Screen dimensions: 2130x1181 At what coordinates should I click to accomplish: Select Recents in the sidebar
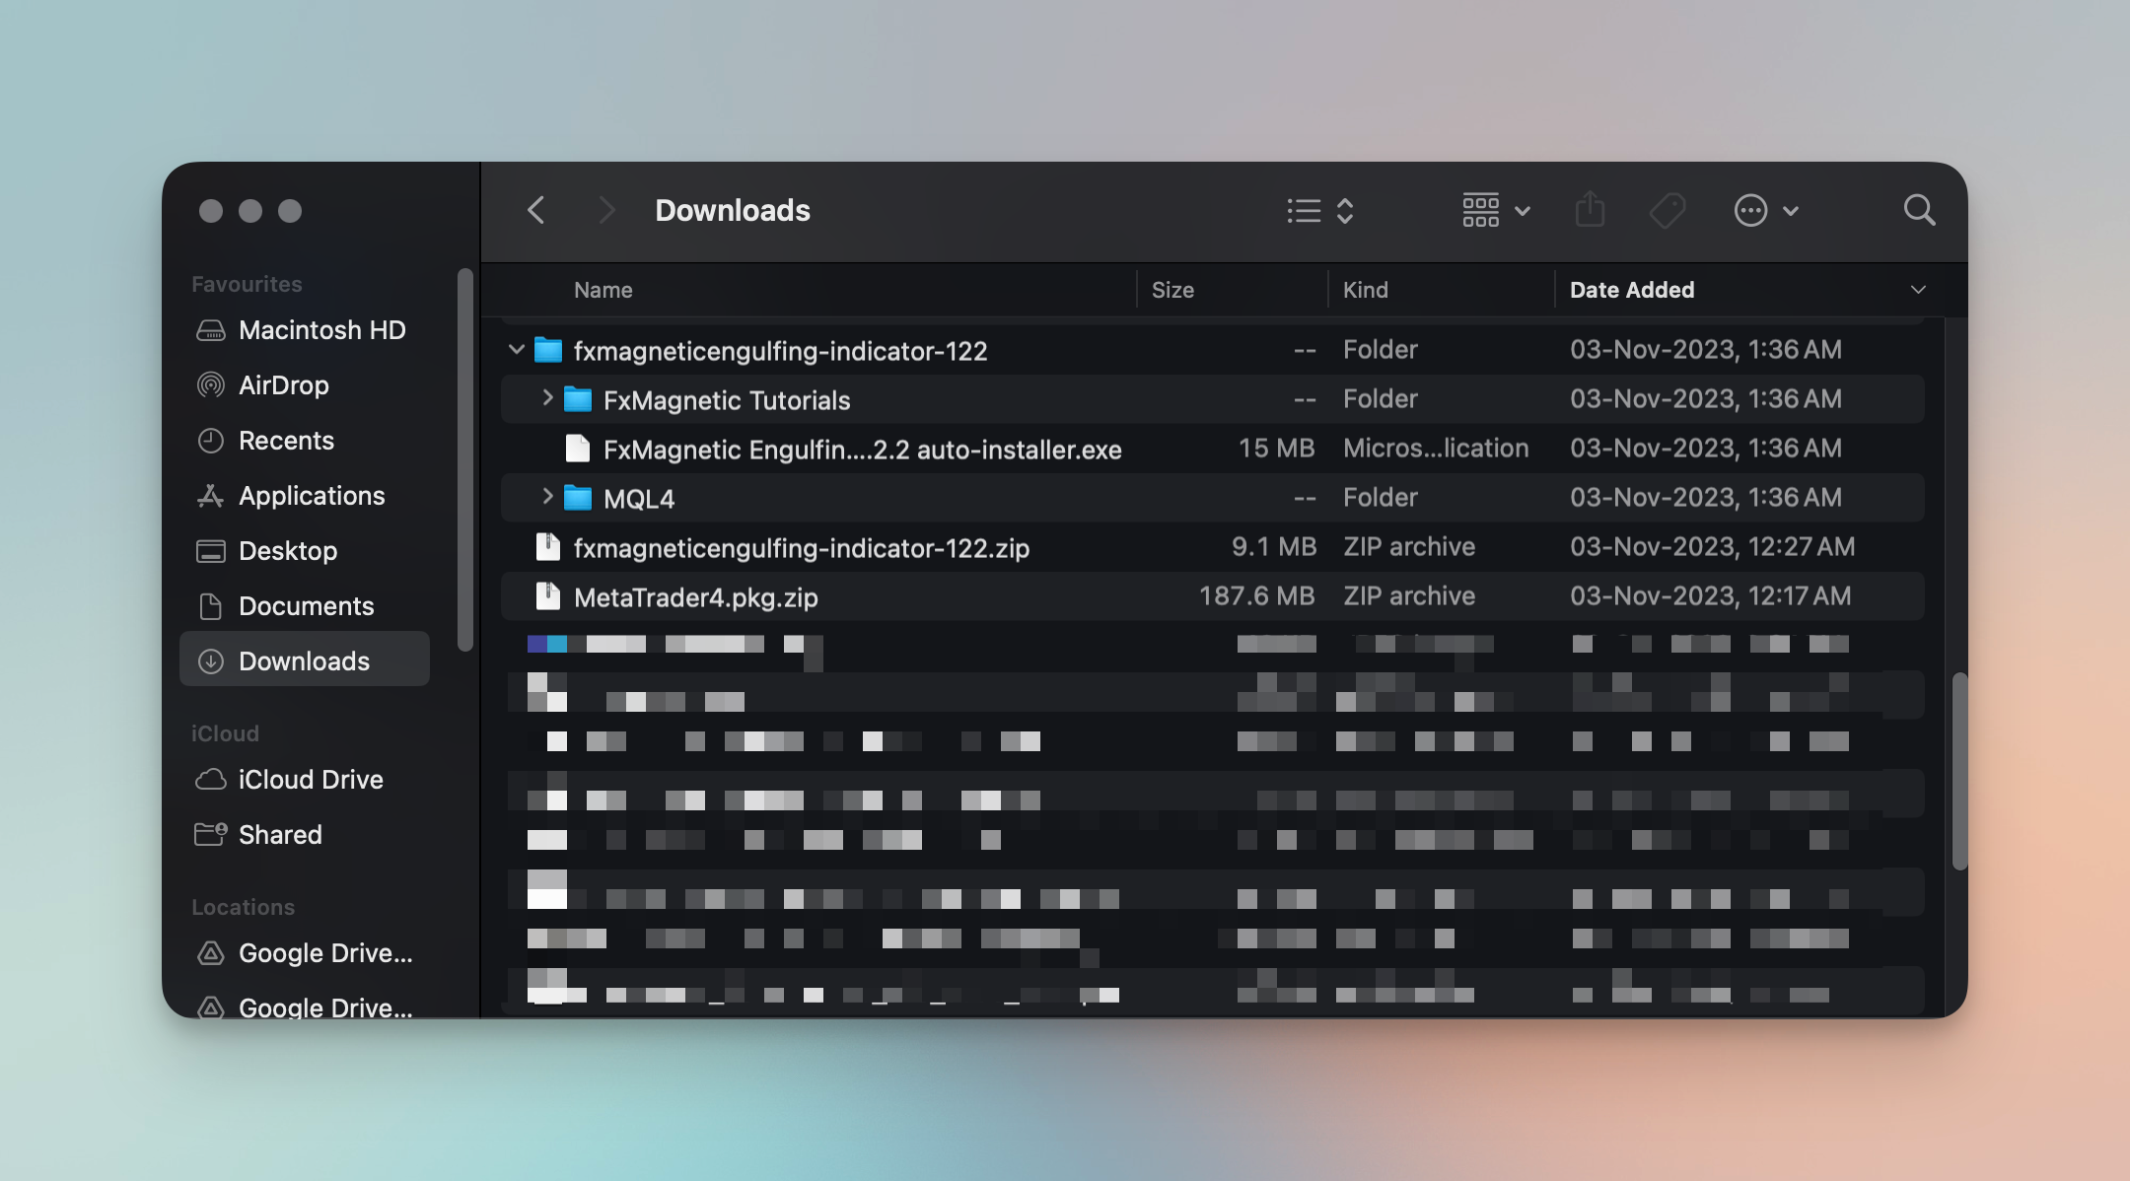click(286, 441)
